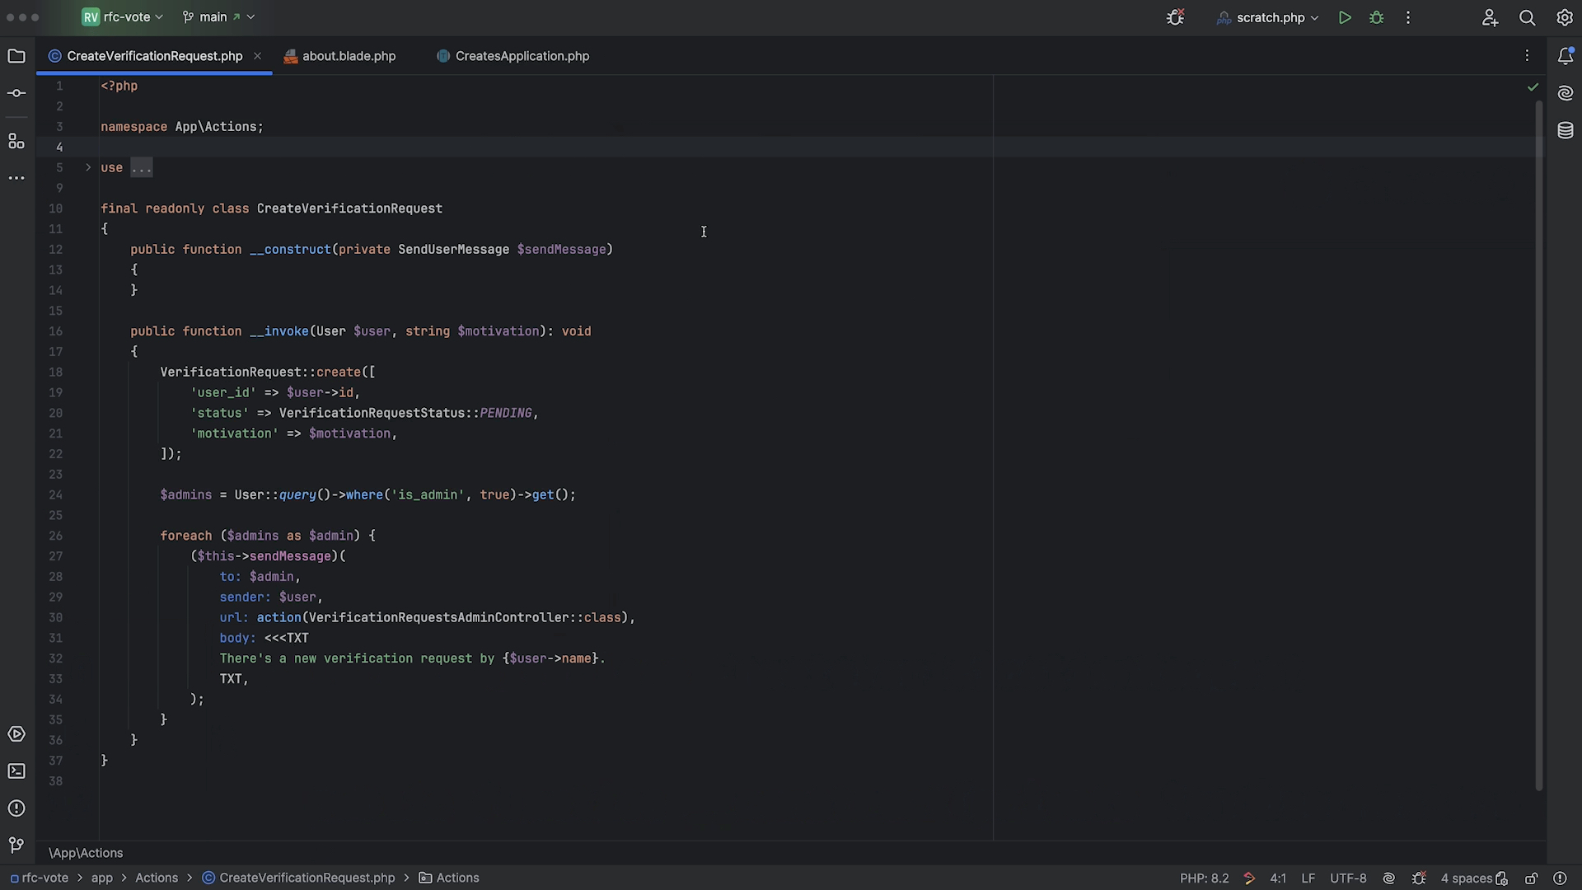Expand the folded use statements on line 5
This screenshot has height=890, width=1582.
(x=141, y=167)
